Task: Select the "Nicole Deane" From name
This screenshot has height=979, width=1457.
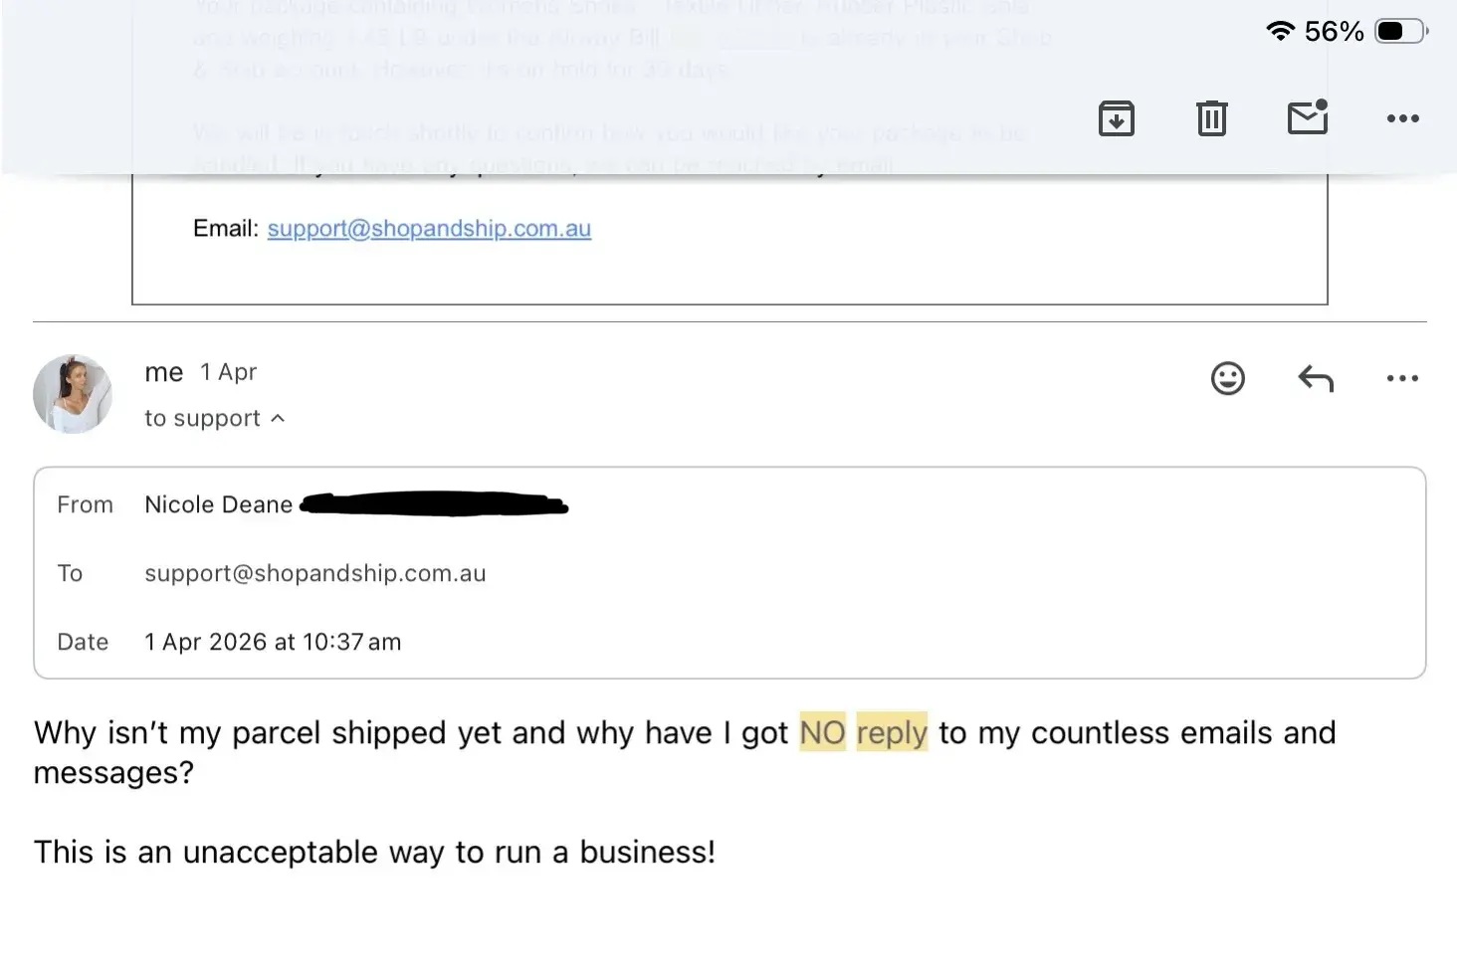Action: coord(219,504)
